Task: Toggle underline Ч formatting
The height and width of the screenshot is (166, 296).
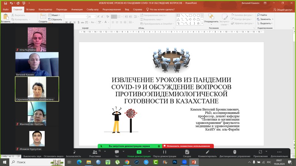Action: [74, 23]
